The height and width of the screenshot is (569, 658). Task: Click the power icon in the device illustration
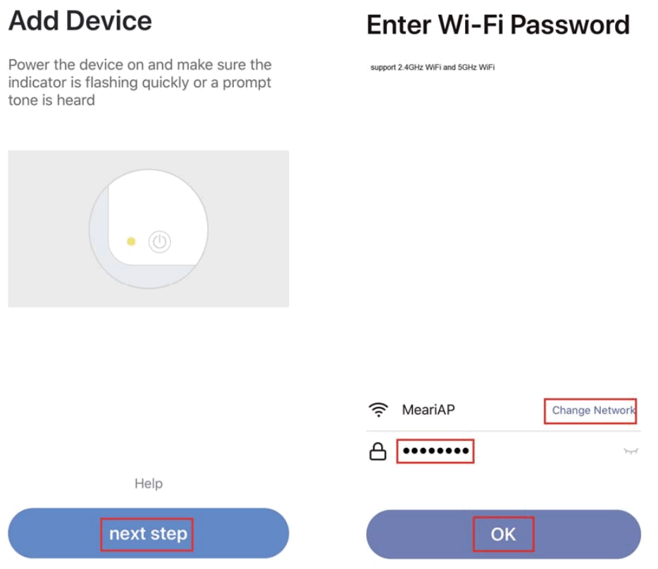coord(160,242)
